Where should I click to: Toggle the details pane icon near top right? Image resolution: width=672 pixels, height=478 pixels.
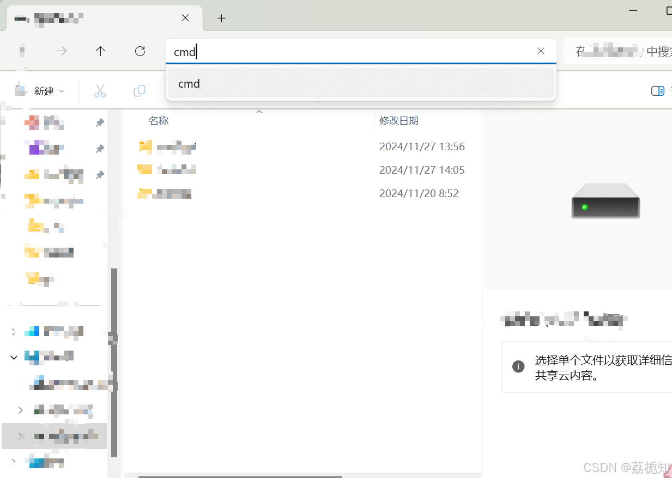(657, 90)
